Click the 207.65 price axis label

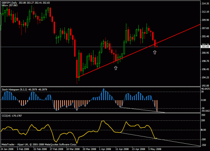(205, 28)
